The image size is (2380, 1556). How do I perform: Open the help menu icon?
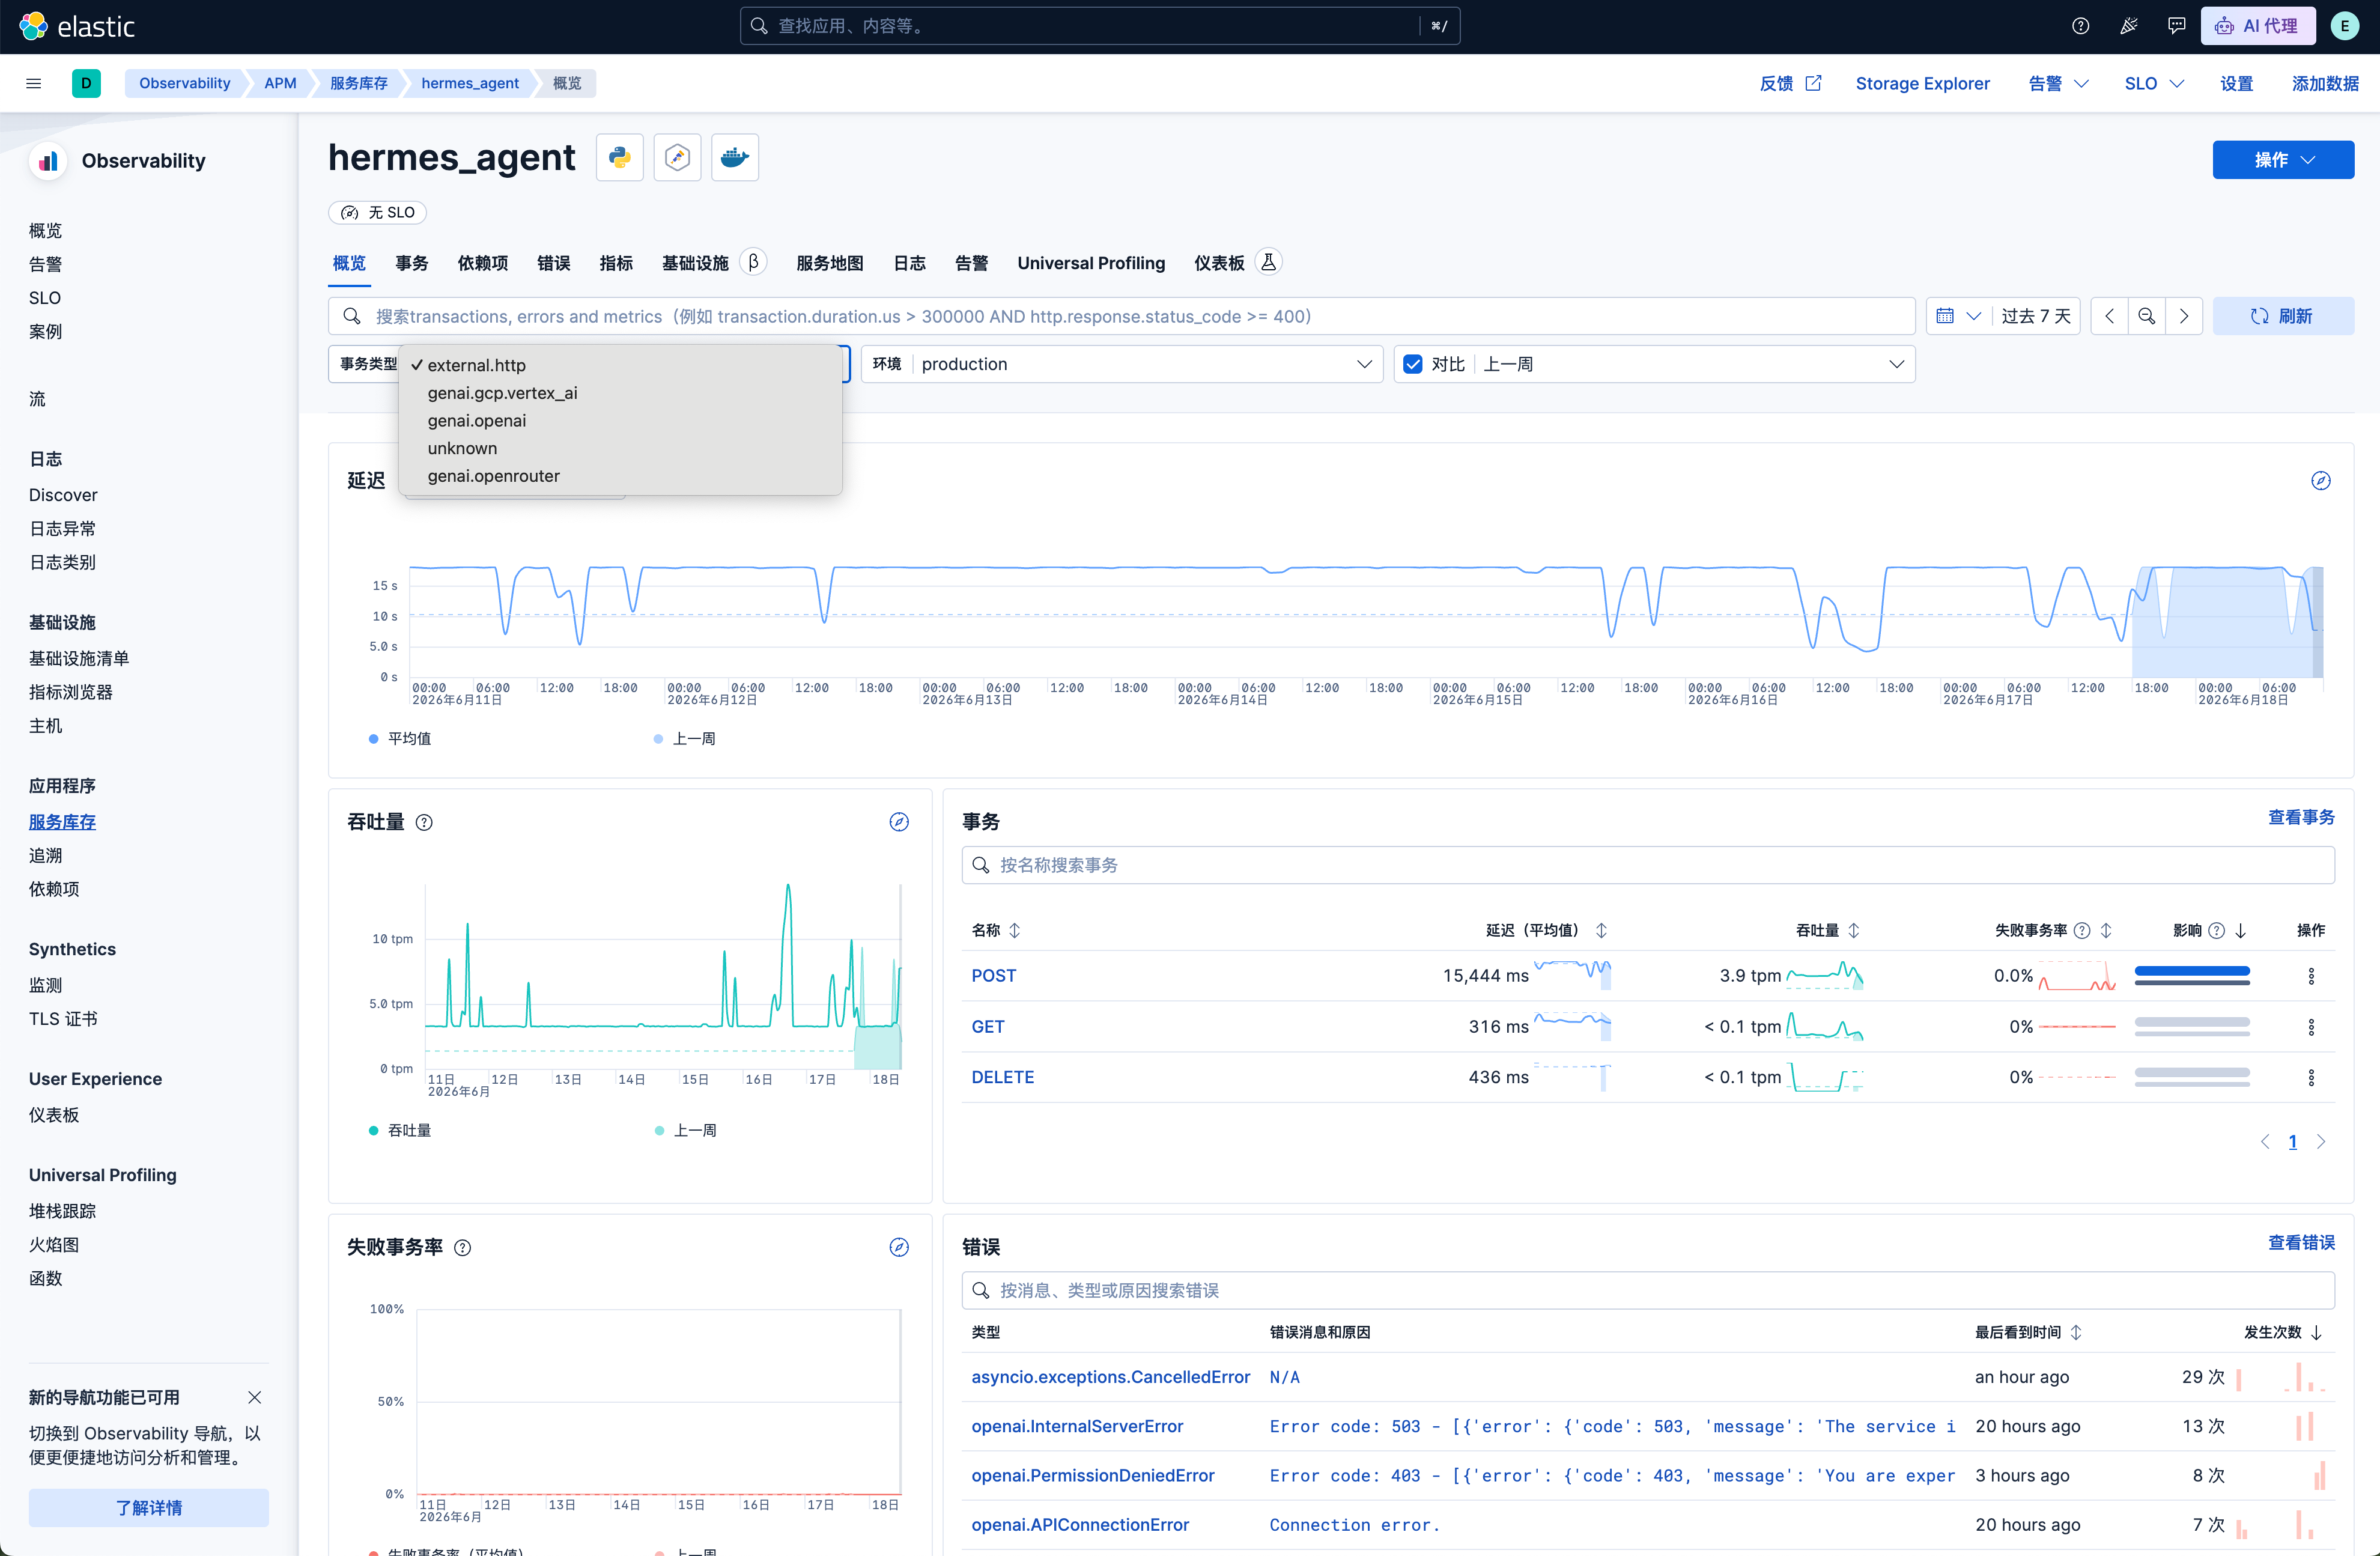click(2080, 26)
